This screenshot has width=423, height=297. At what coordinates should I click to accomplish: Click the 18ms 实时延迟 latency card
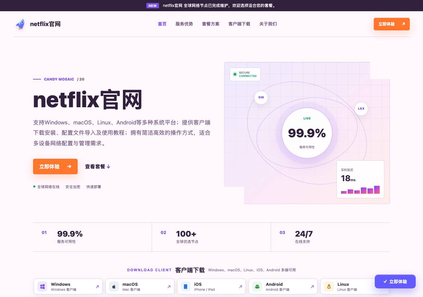coord(360,179)
